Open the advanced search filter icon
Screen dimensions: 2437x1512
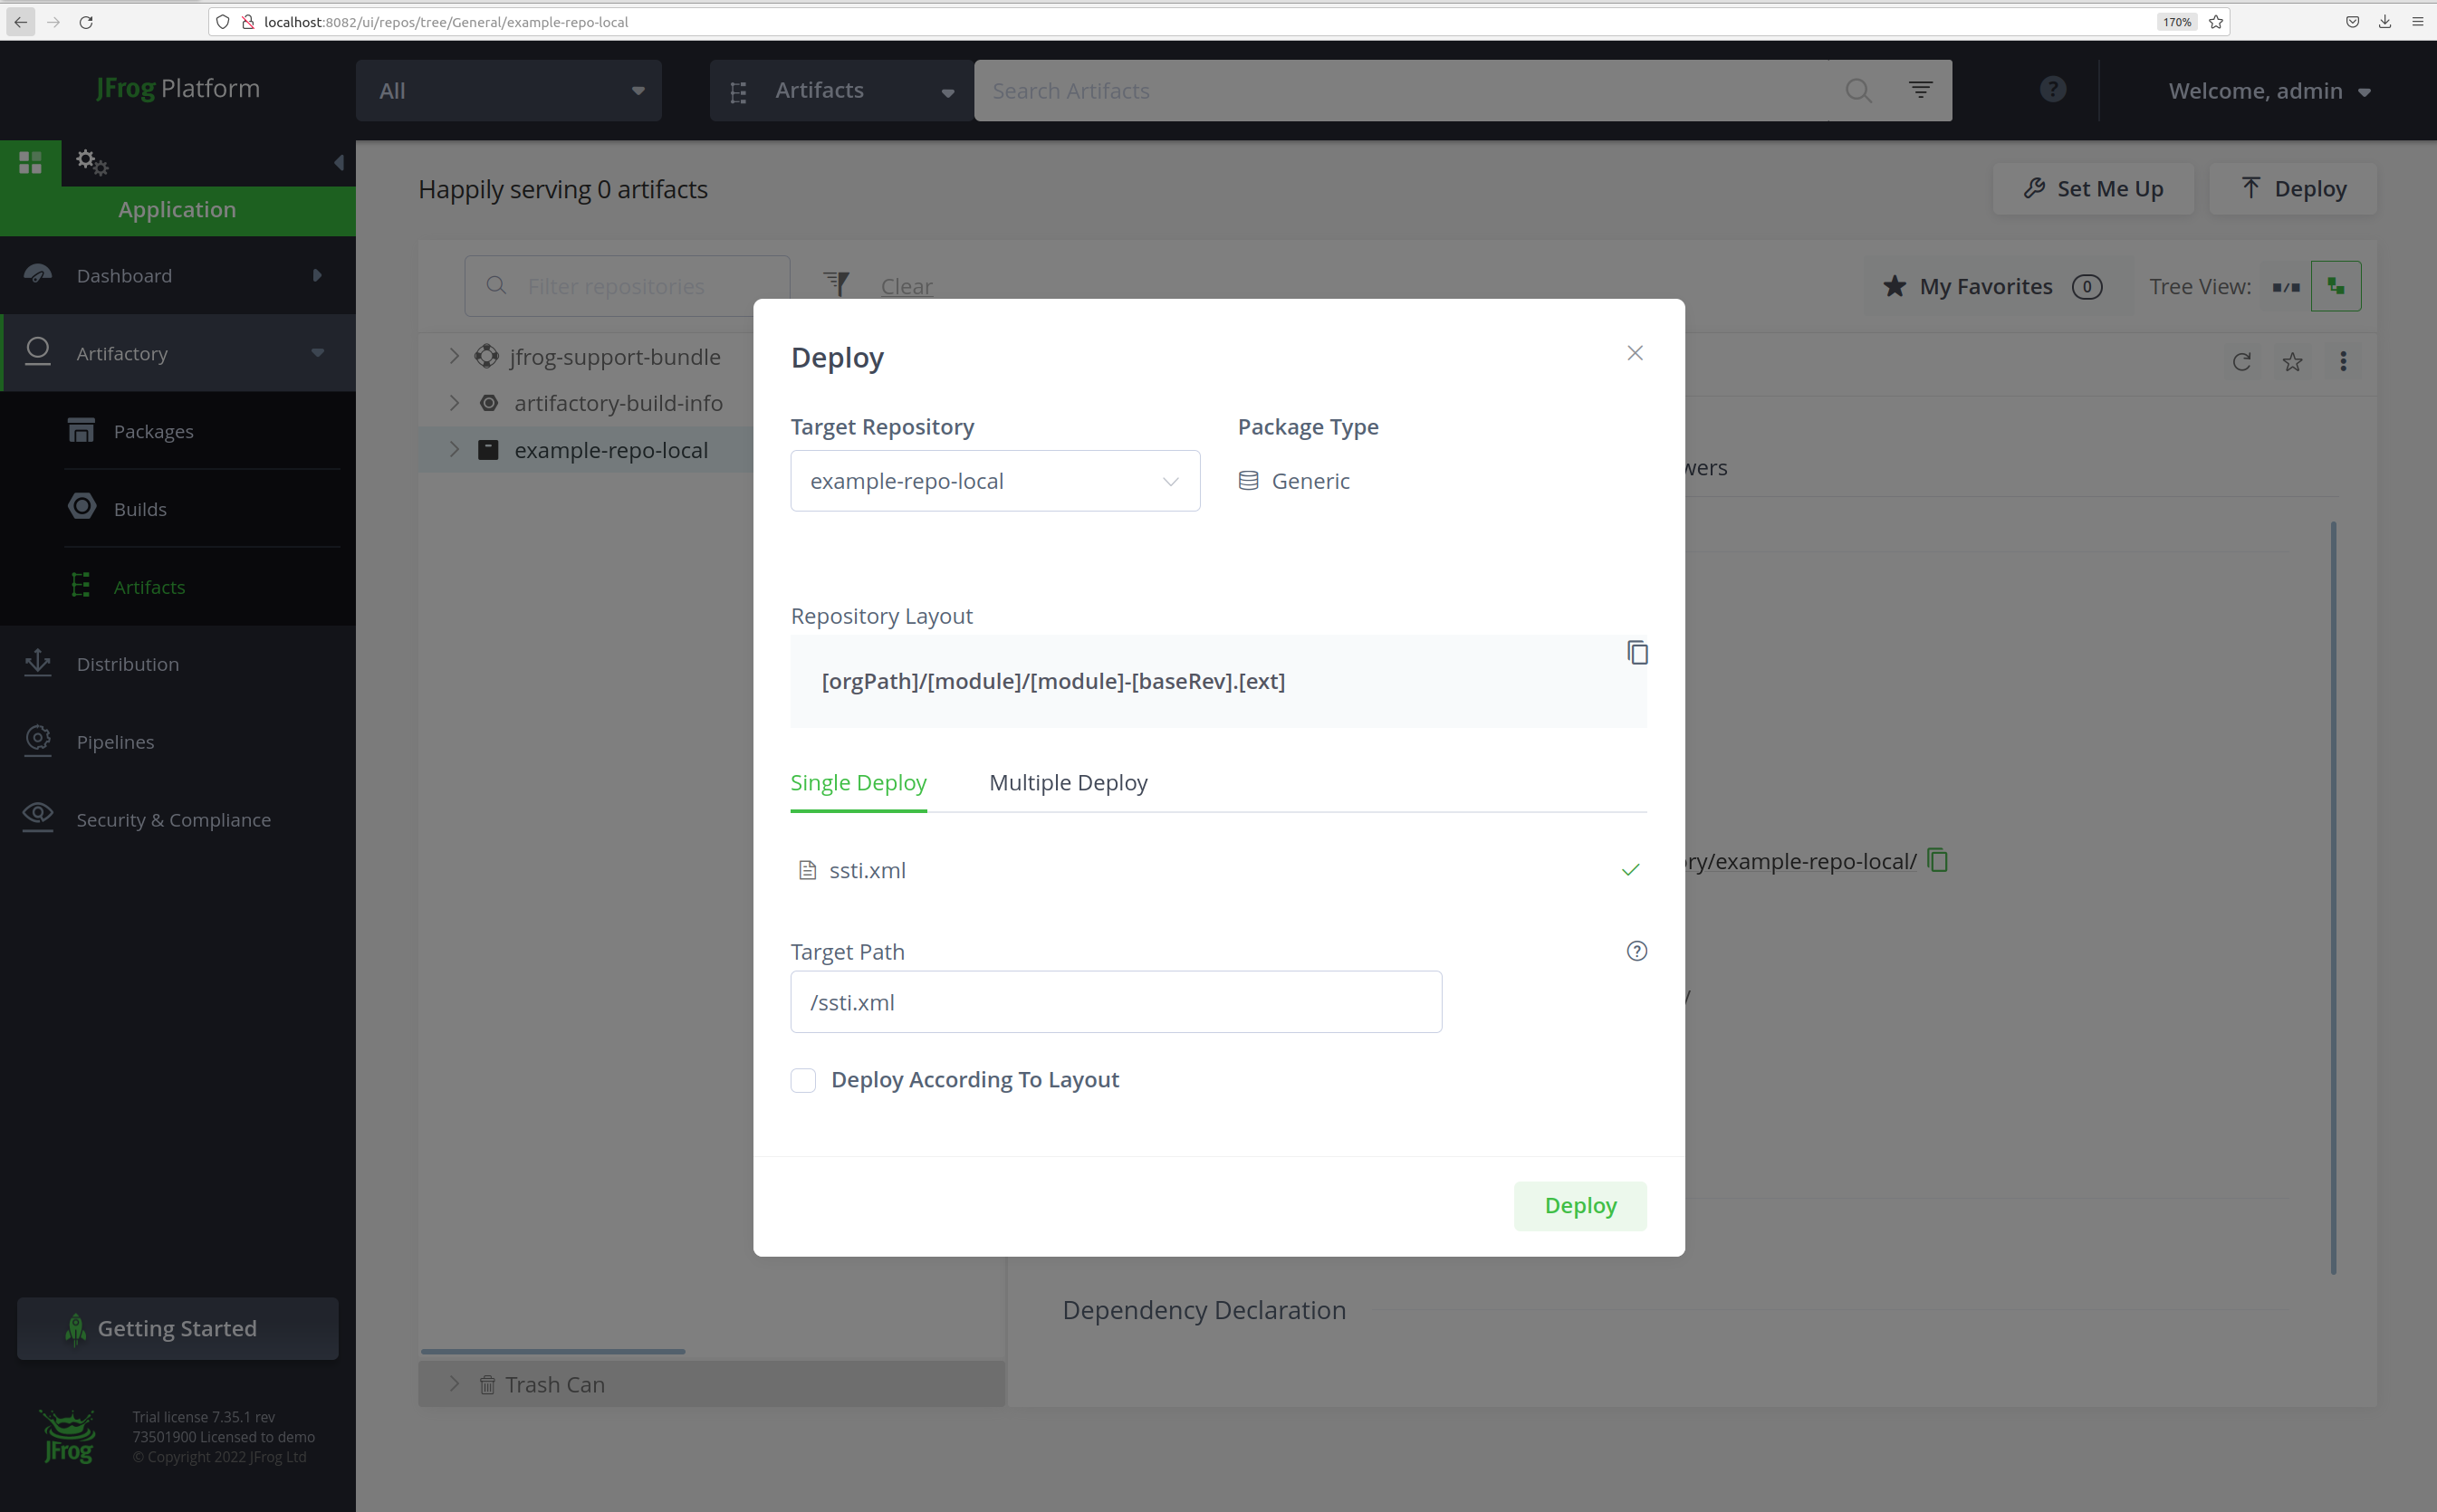[1920, 90]
